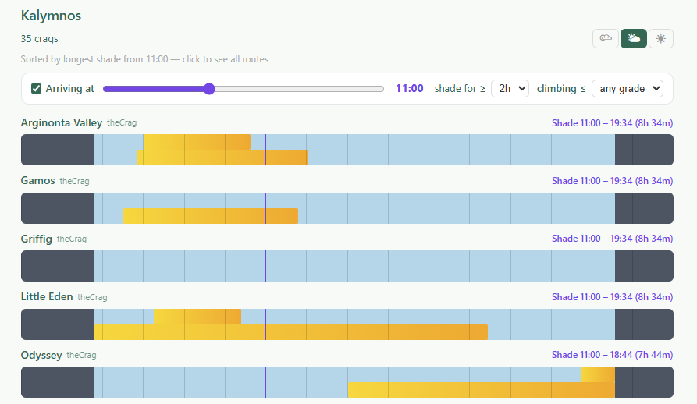
Task: Click theCrag link beside Gamos
Action: coord(75,181)
